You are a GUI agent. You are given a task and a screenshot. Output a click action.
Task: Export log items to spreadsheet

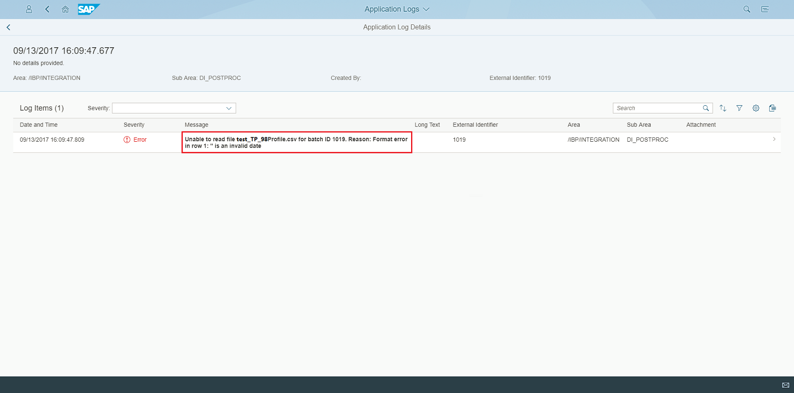click(x=773, y=108)
